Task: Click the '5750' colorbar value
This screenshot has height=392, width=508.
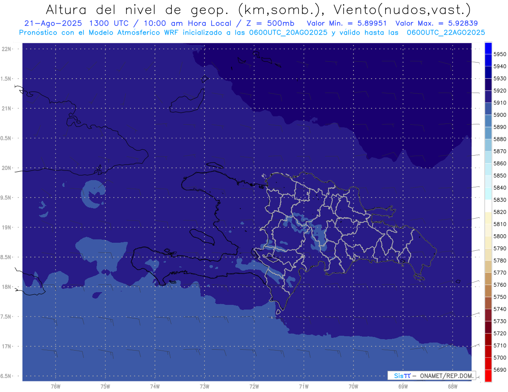Action: click(x=500, y=297)
